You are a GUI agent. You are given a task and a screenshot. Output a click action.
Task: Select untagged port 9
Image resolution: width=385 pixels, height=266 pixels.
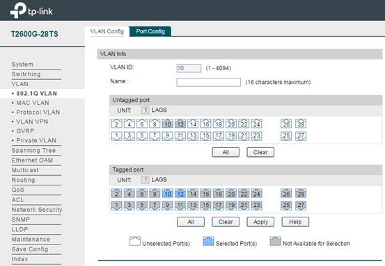[x=168, y=136]
